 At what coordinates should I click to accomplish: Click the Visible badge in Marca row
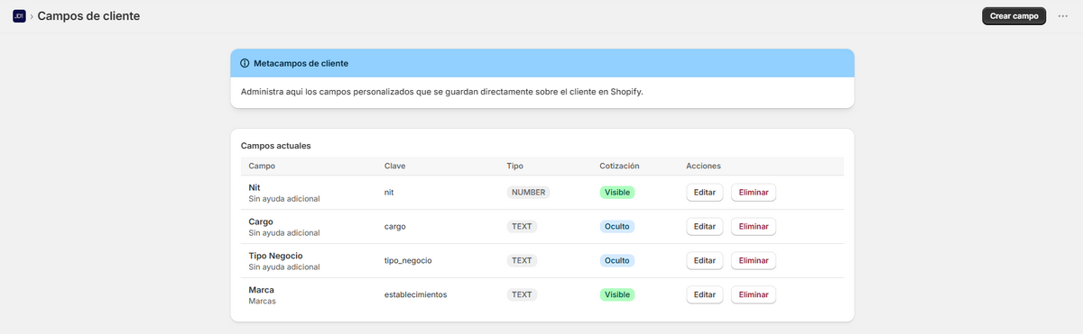(x=617, y=295)
